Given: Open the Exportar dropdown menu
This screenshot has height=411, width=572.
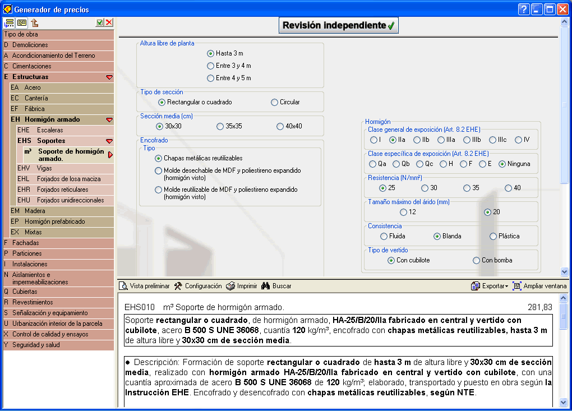Looking at the screenshot, I should tap(490, 286).
